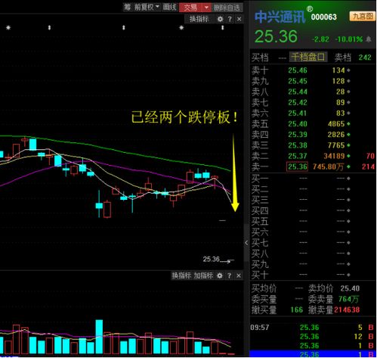Click the diamond icon in 卖六 row
Screen dimensions: 377x358
(348, 114)
